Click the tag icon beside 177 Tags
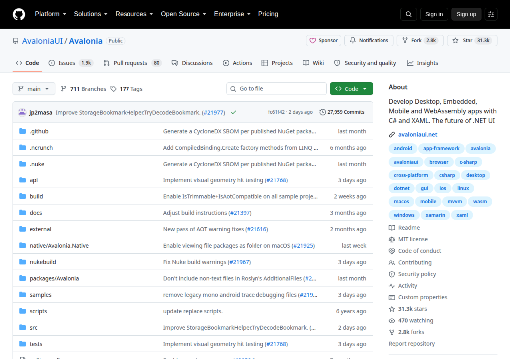The height and width of the screenshot is (359, 510). [x=113, y=89]
